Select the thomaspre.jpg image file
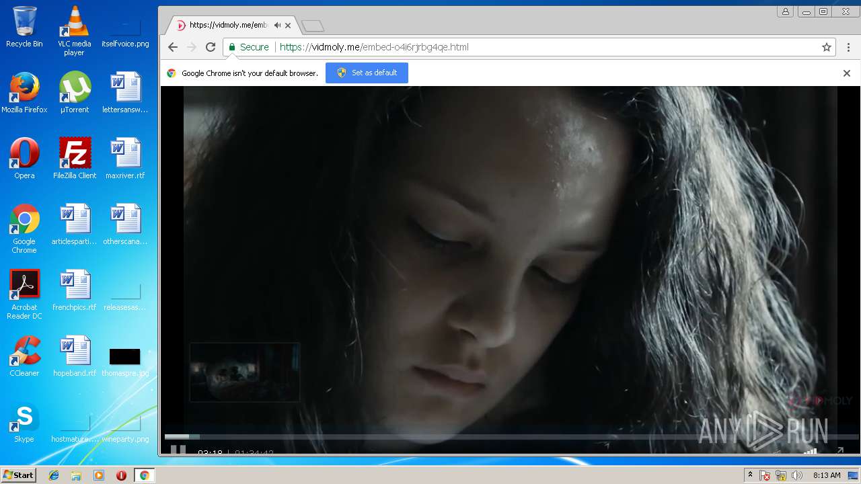 click(125, 362)
